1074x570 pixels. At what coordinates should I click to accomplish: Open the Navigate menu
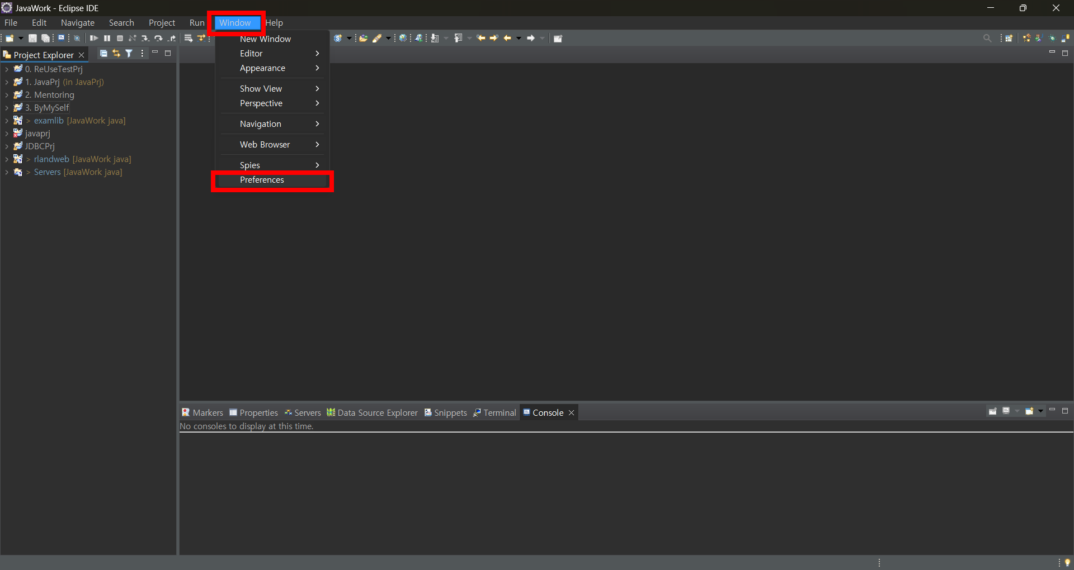78,23
